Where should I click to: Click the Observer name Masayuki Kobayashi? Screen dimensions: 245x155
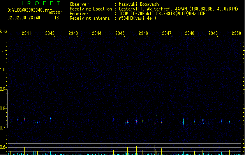[x=140, y=4]
